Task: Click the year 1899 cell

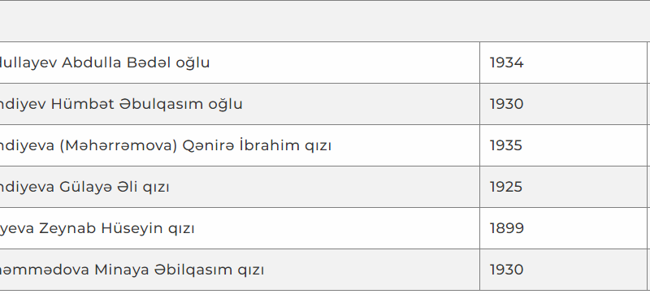Action: coord(564,228)
